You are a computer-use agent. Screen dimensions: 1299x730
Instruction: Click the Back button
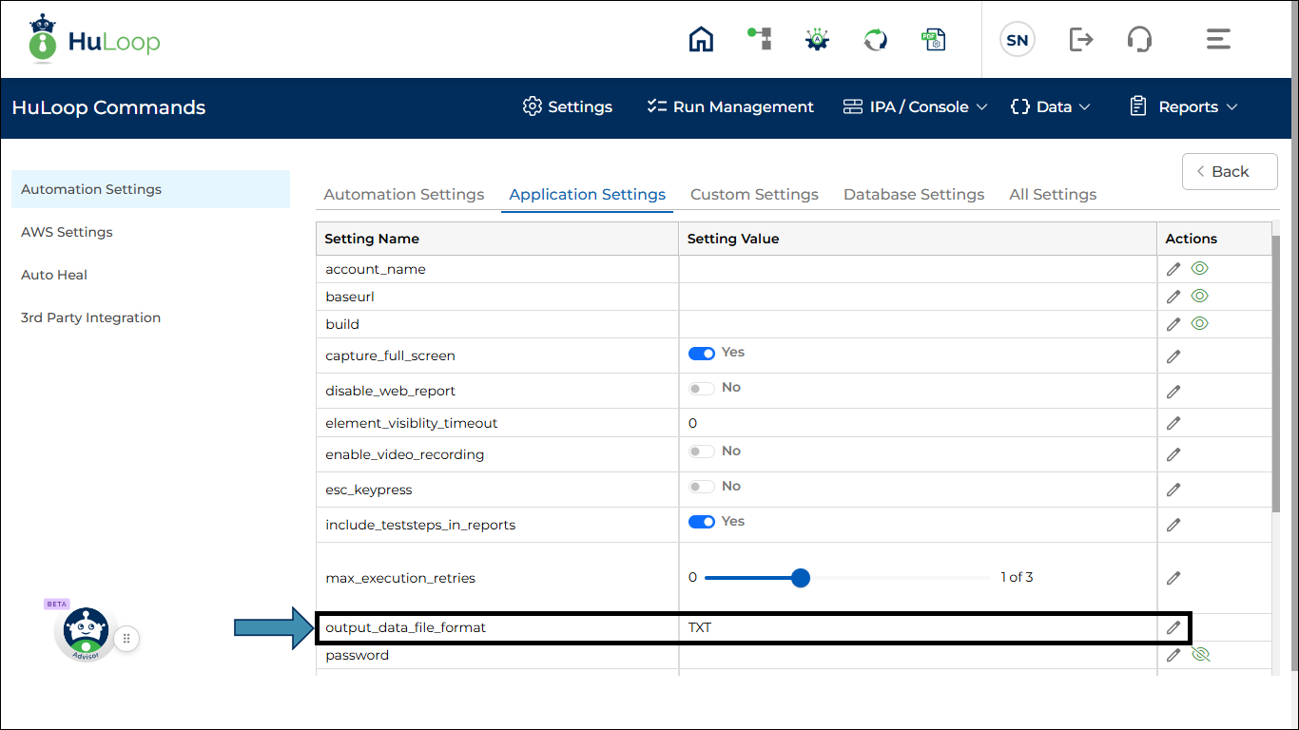coord(1230,172)
